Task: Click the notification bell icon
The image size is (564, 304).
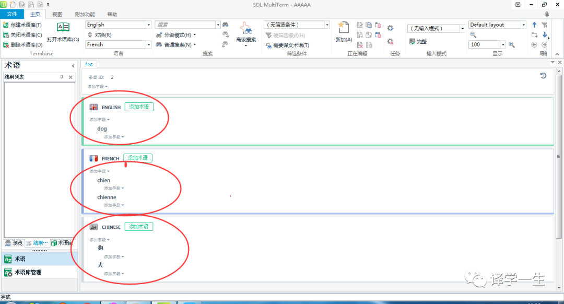Action: click(x=547, y=14)
